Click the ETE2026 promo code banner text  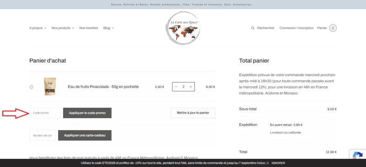click(175, 163)
